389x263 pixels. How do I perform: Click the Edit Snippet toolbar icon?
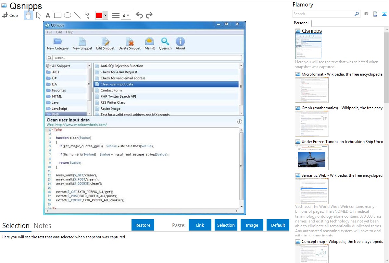(105, 42)
